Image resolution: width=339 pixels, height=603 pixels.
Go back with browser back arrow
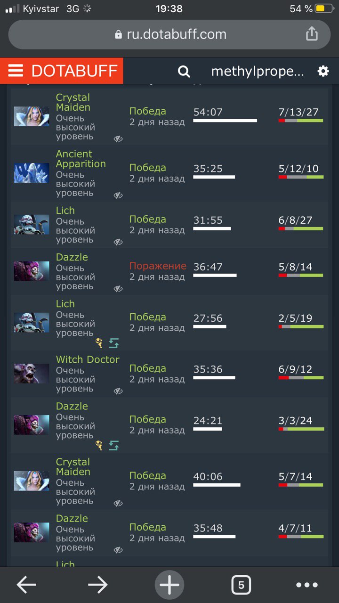[26, 585]
